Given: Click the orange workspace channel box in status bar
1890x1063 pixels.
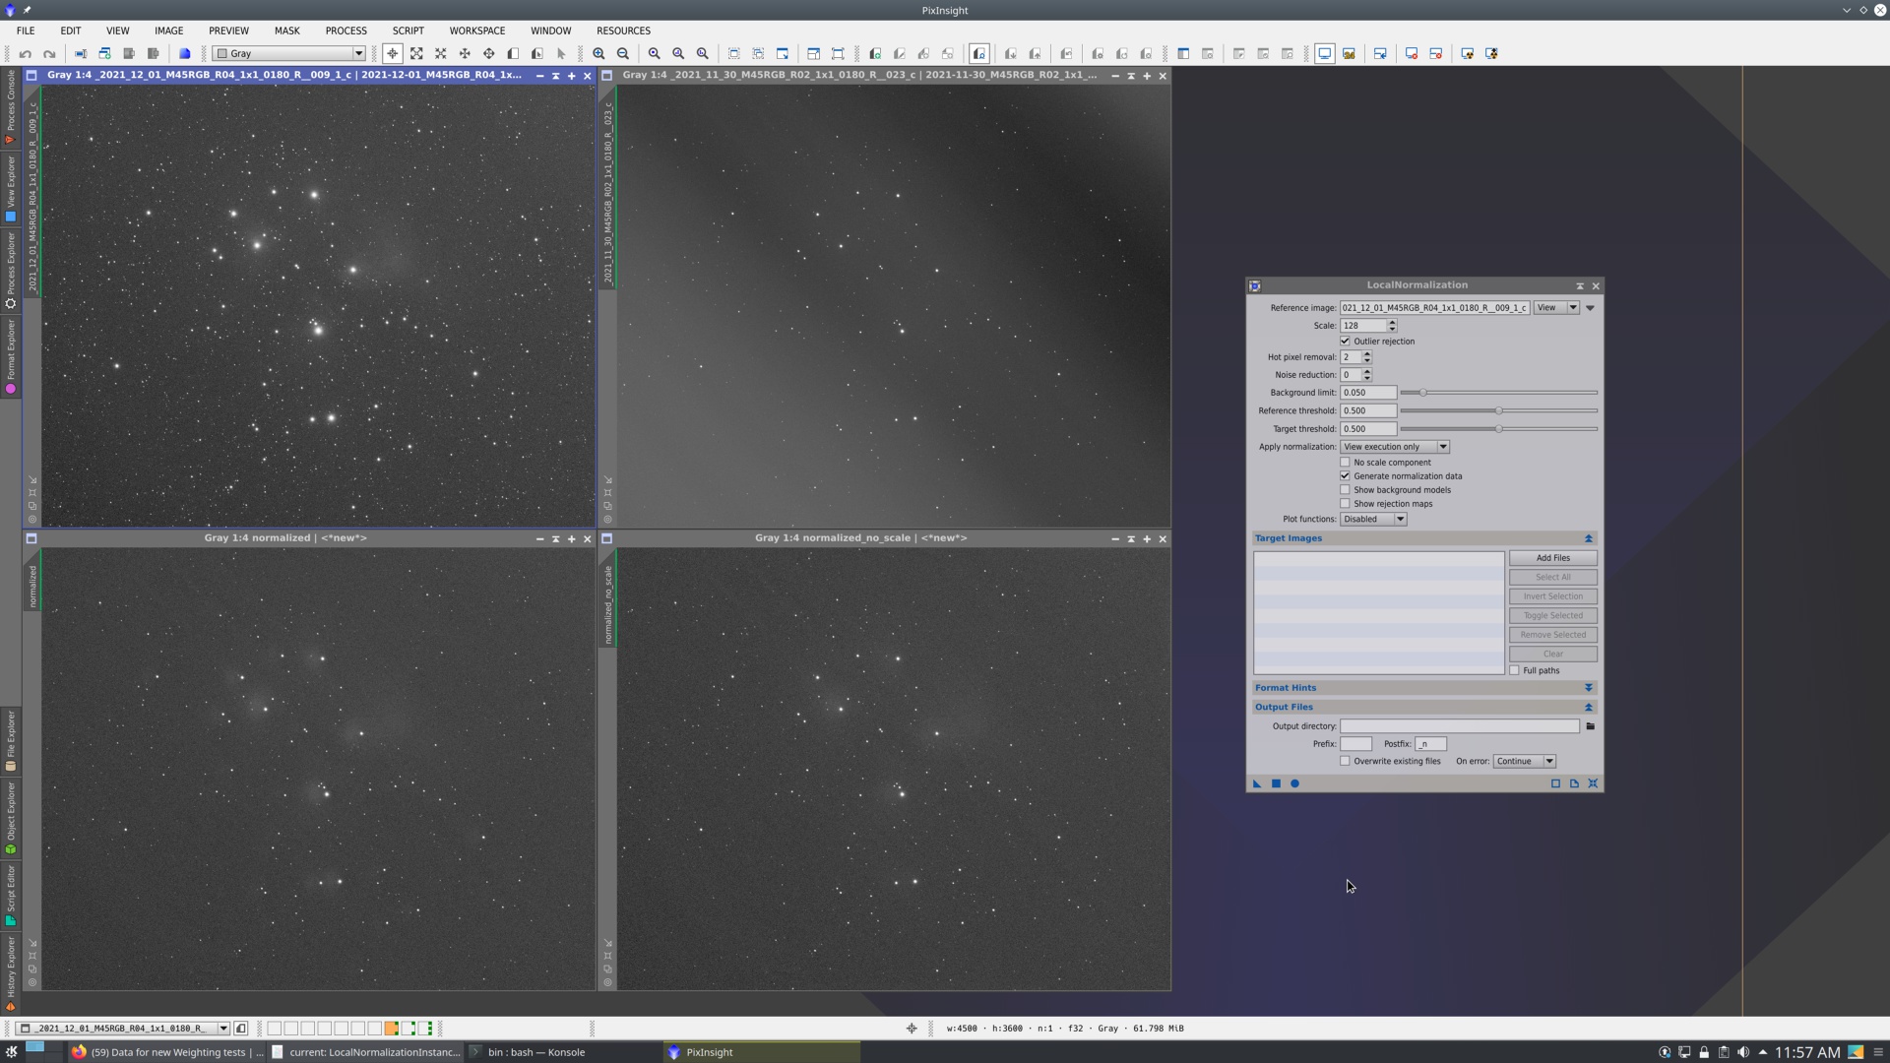Looking at the screenshot, I should coord(392,1029).
